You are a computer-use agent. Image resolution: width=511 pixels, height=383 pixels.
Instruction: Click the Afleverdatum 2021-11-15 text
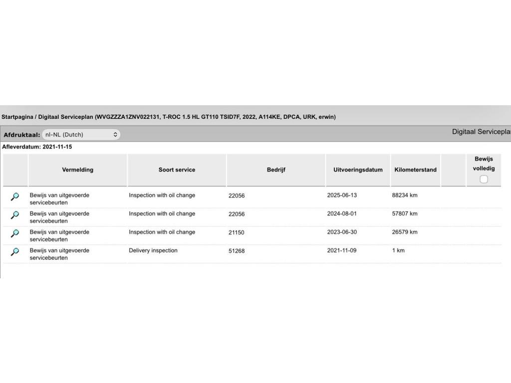tap(37, 147)
